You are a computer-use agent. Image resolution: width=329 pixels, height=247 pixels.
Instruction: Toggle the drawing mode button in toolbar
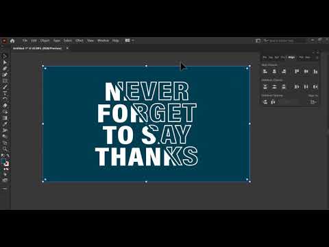[5, 174]
